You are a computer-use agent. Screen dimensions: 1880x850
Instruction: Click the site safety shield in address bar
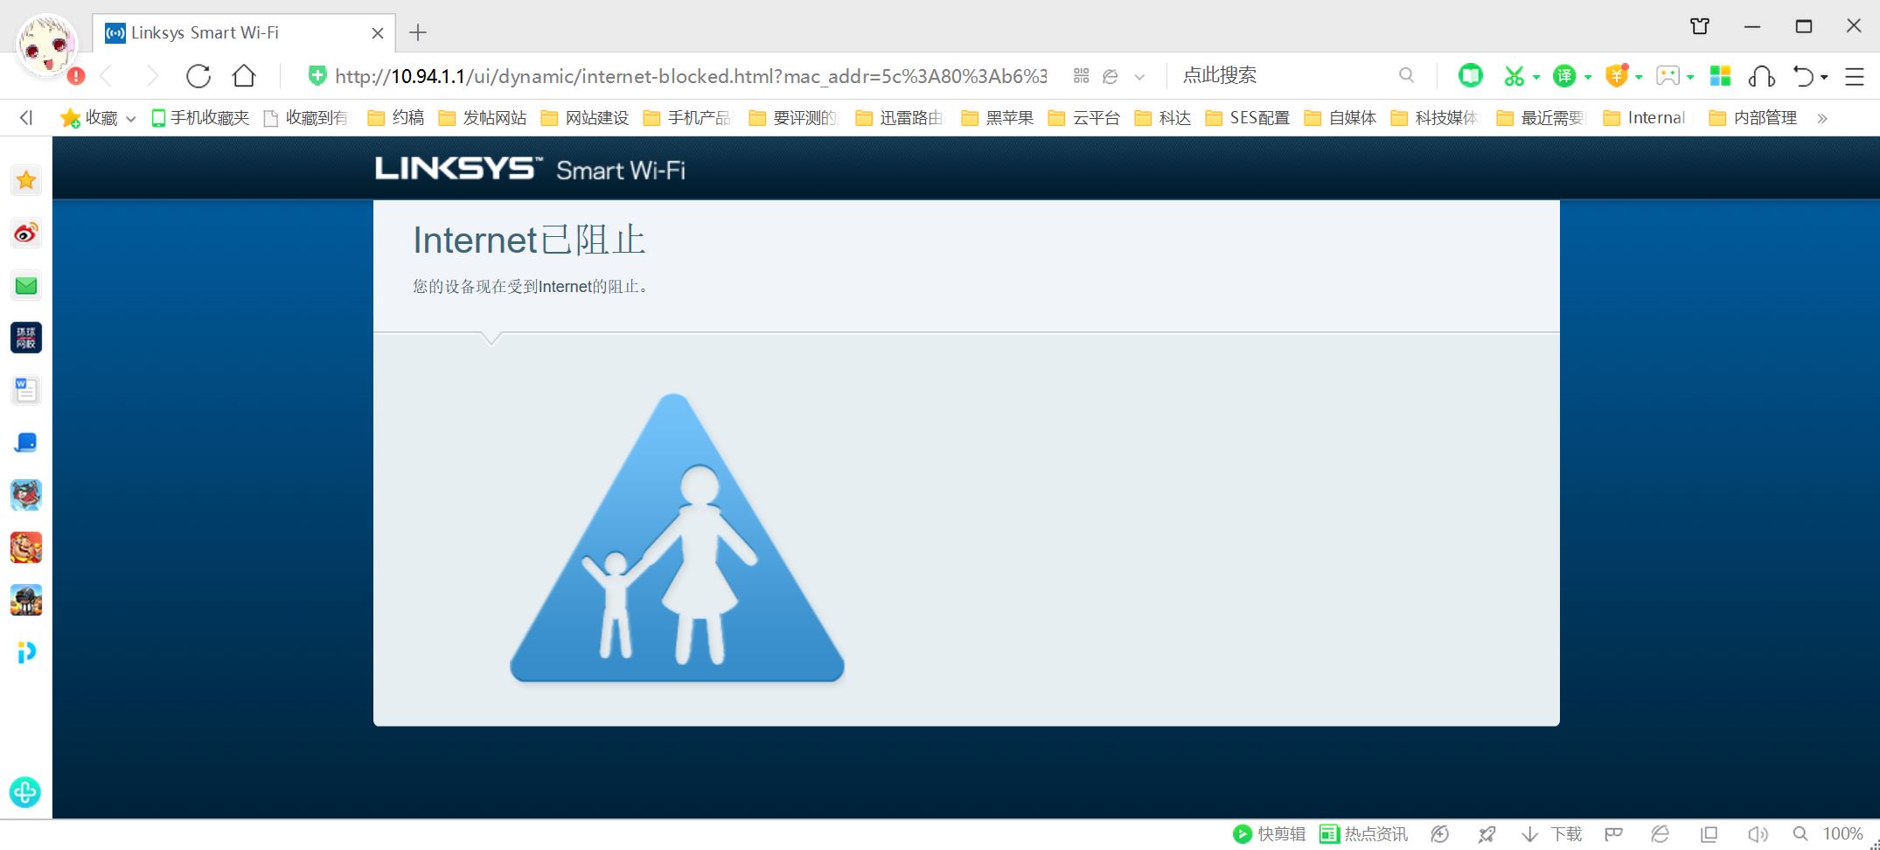coord(317,76)
